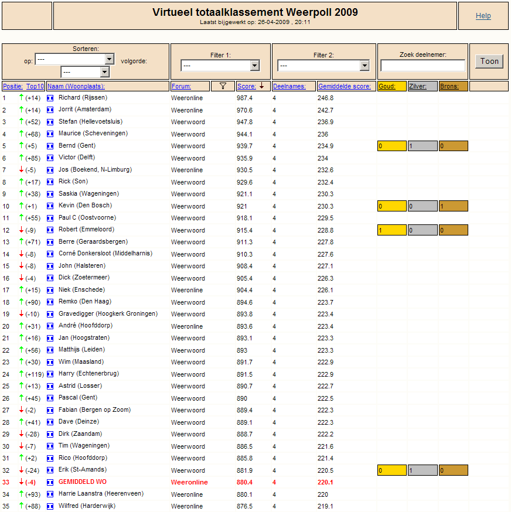This screenshot has height=512, width=511.
Task: Click the Naam (Woonplaats) column header
Action: click(x=76, y=86)
